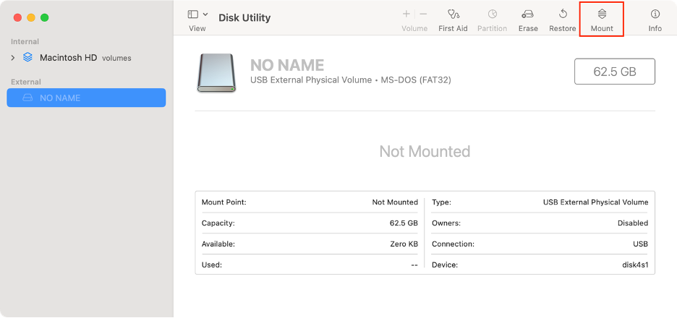Click the Connection value USB
The width and height of the screenshot is (677, 318).
tap(640, 244)
